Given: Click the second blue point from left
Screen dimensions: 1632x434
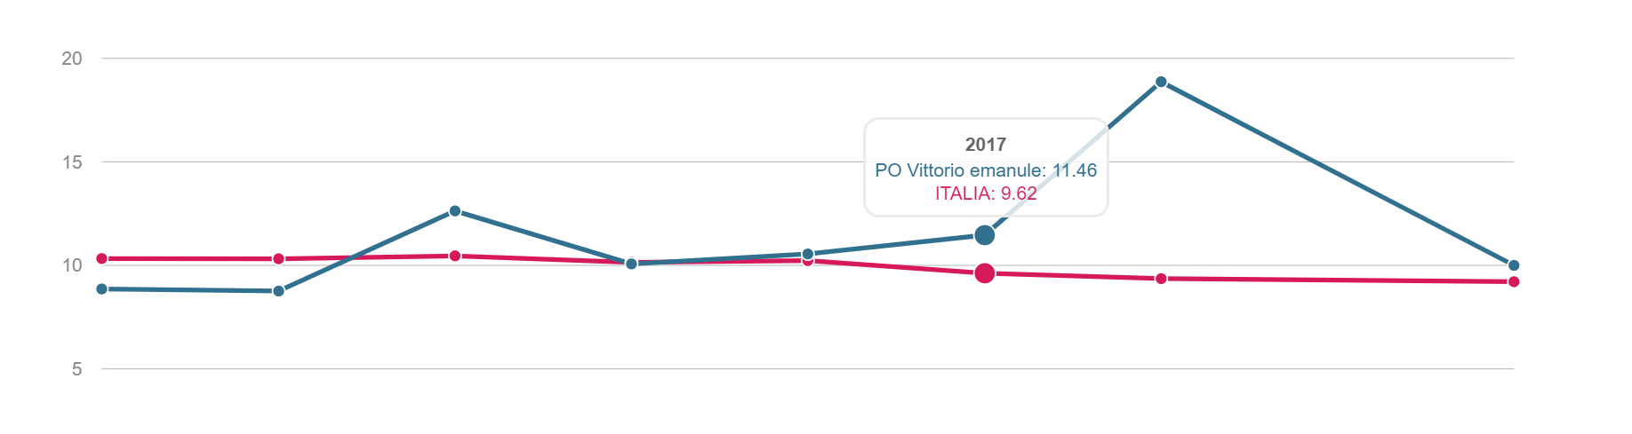Looking at the screenshot, I should 278,291.
